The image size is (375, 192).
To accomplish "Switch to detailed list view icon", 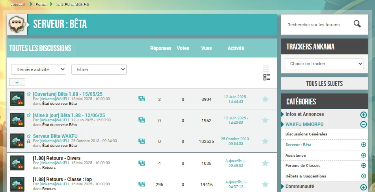I will click(267, 77).
